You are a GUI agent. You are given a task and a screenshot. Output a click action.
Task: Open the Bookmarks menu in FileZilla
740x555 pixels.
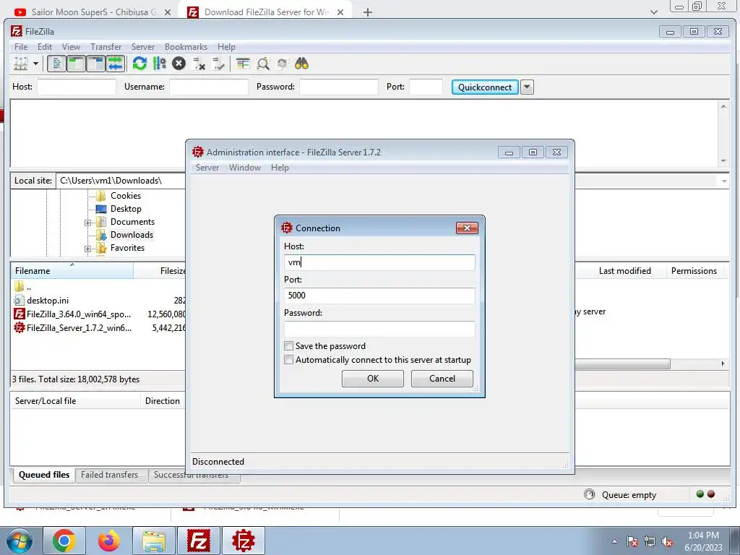(x=186, y=47)
